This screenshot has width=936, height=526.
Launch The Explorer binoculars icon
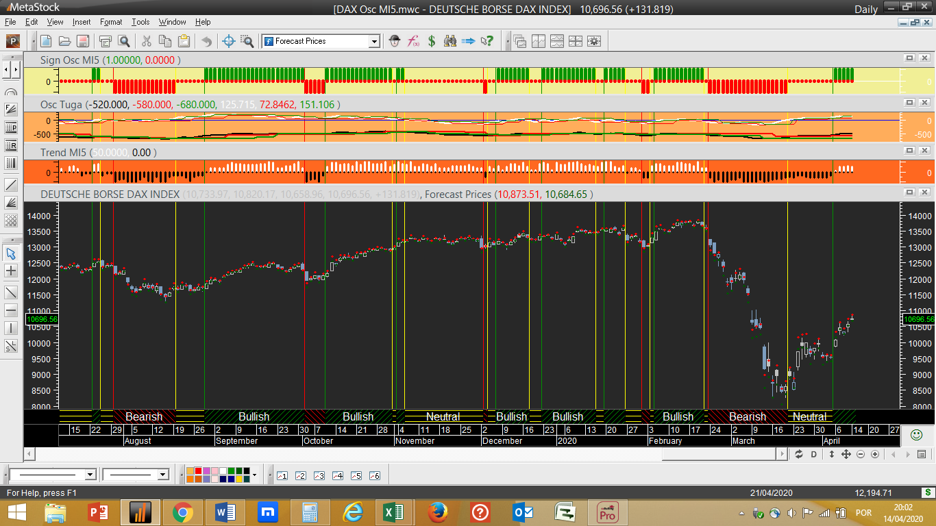tap(450, 41)
